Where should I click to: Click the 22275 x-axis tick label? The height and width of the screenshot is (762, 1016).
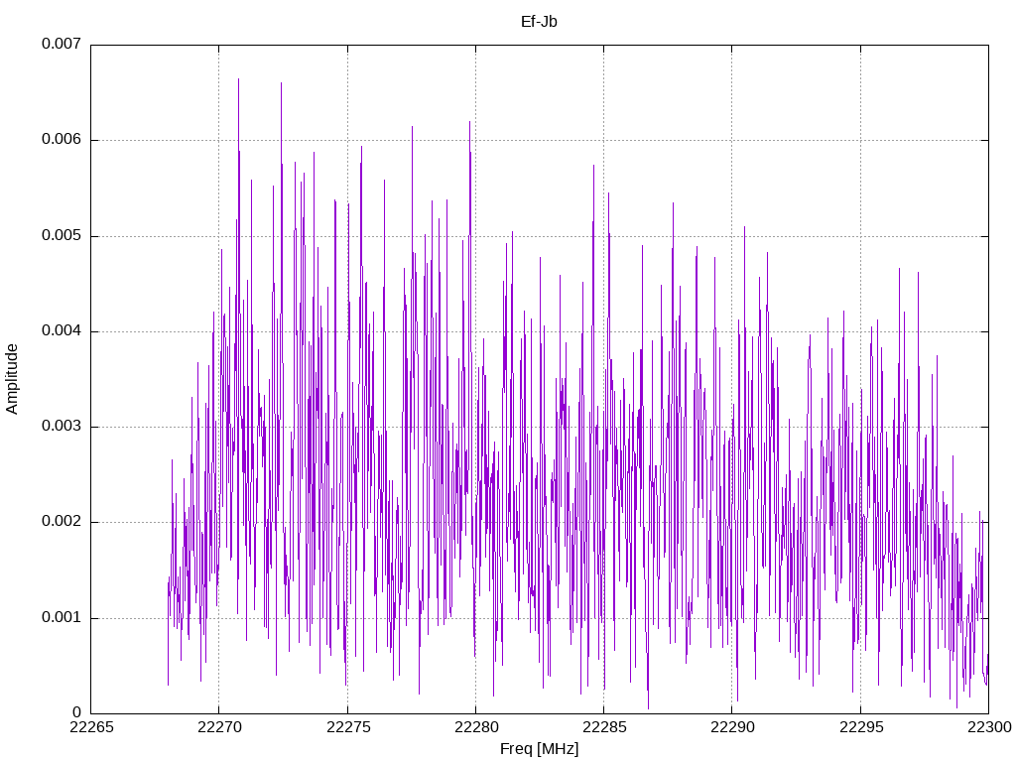click(348, 727)
